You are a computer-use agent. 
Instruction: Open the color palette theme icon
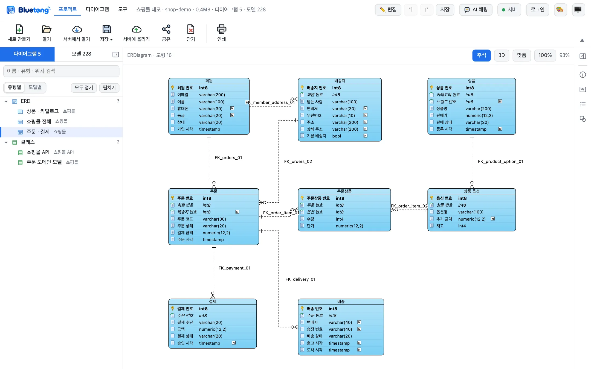560,10
